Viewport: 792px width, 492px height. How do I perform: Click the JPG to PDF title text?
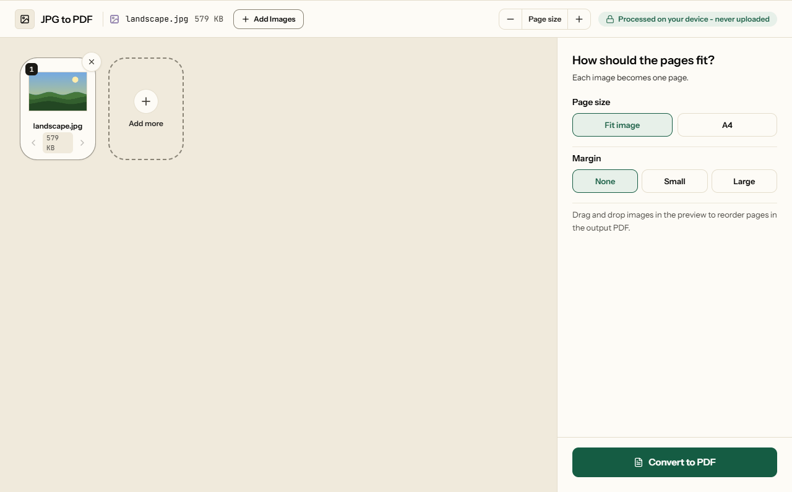tap(67, 19)
